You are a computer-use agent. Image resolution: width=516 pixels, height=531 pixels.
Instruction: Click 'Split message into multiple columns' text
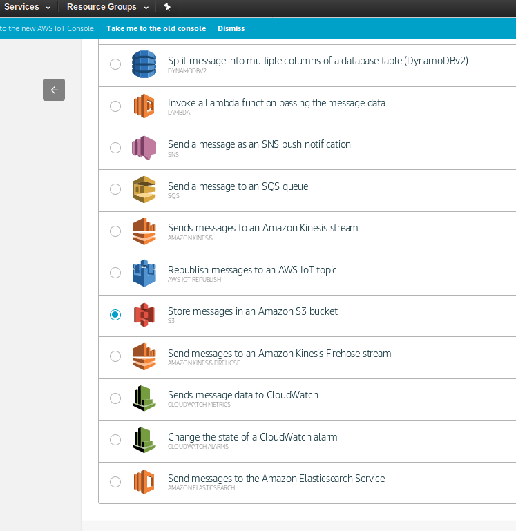point(318,61)
